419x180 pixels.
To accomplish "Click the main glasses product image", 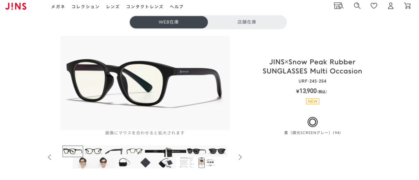I will tap(145, 83).
